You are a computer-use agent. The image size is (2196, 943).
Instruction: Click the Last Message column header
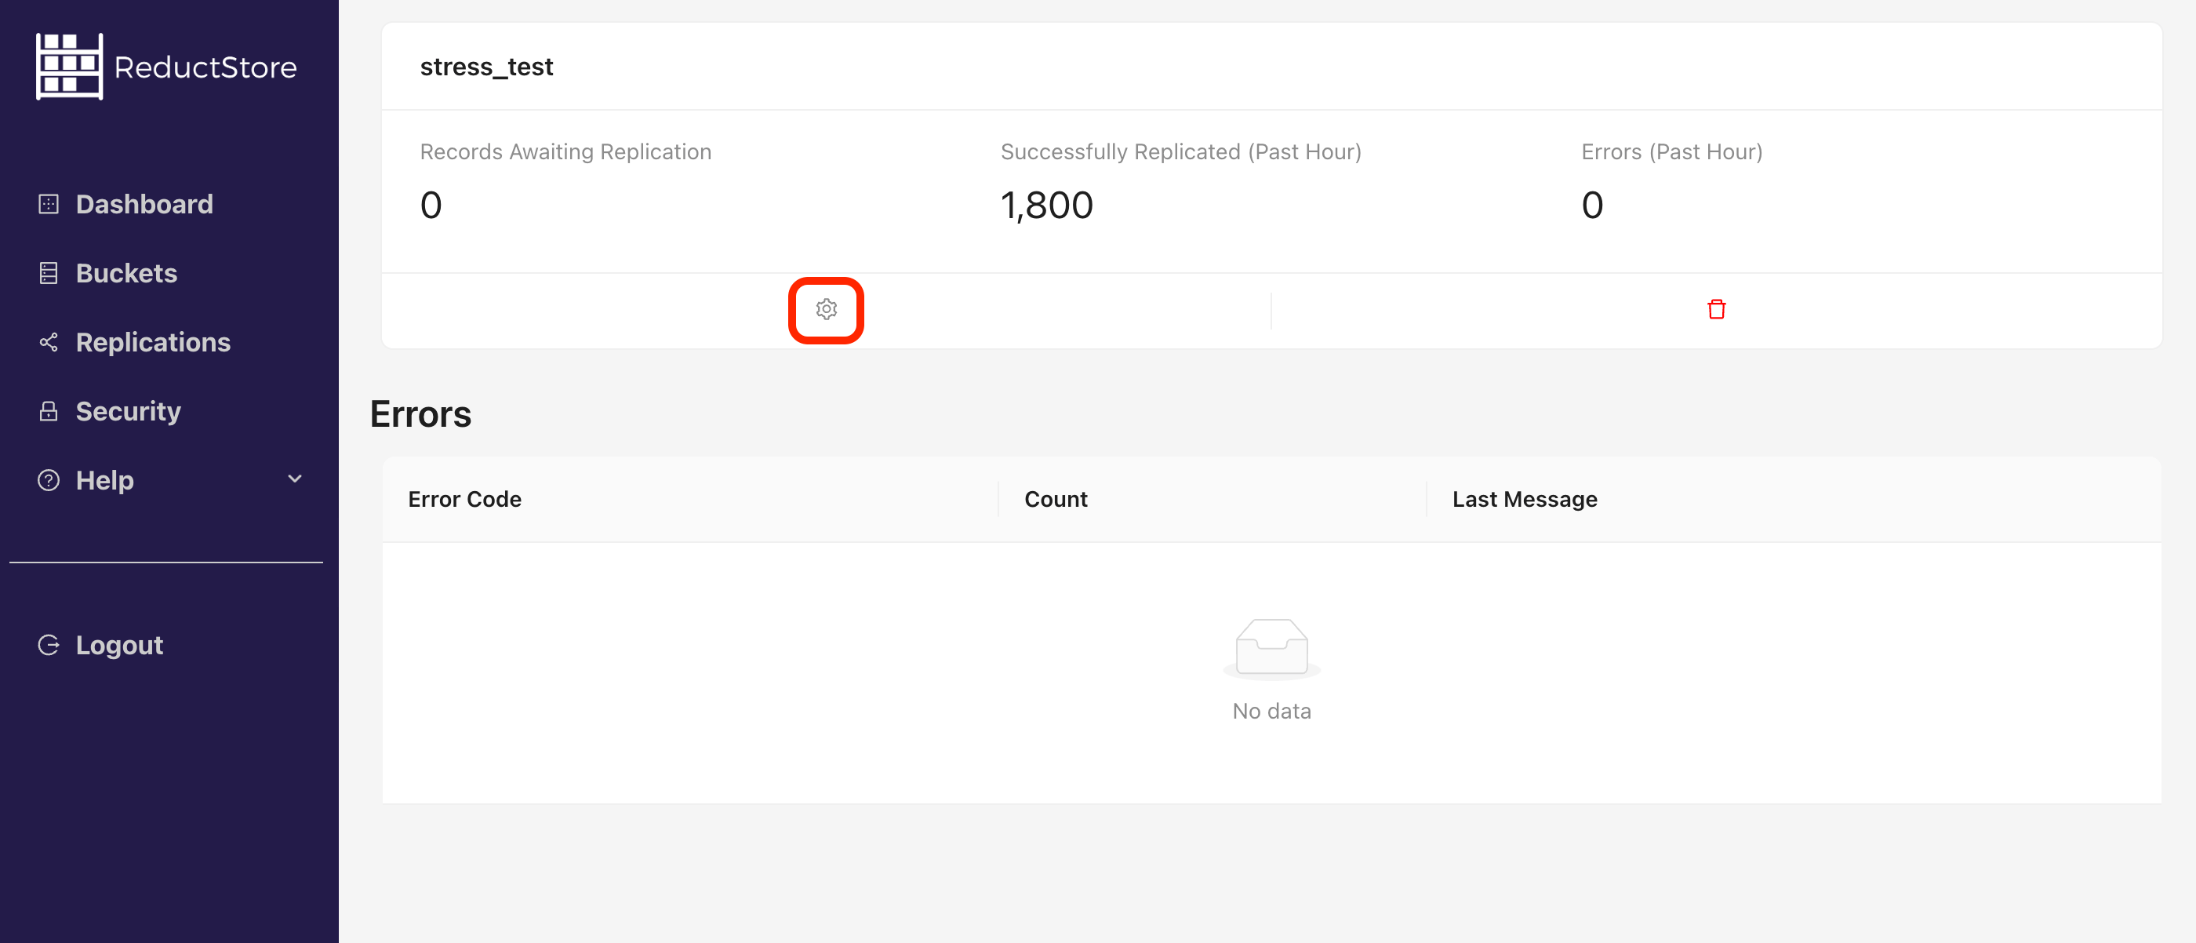click(1524, 499)
